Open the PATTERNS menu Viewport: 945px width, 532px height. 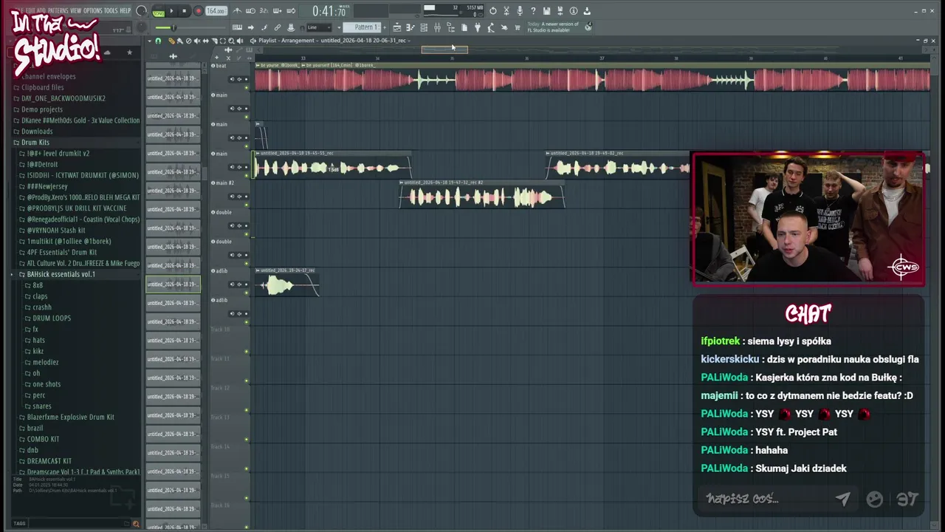point(58,10)
